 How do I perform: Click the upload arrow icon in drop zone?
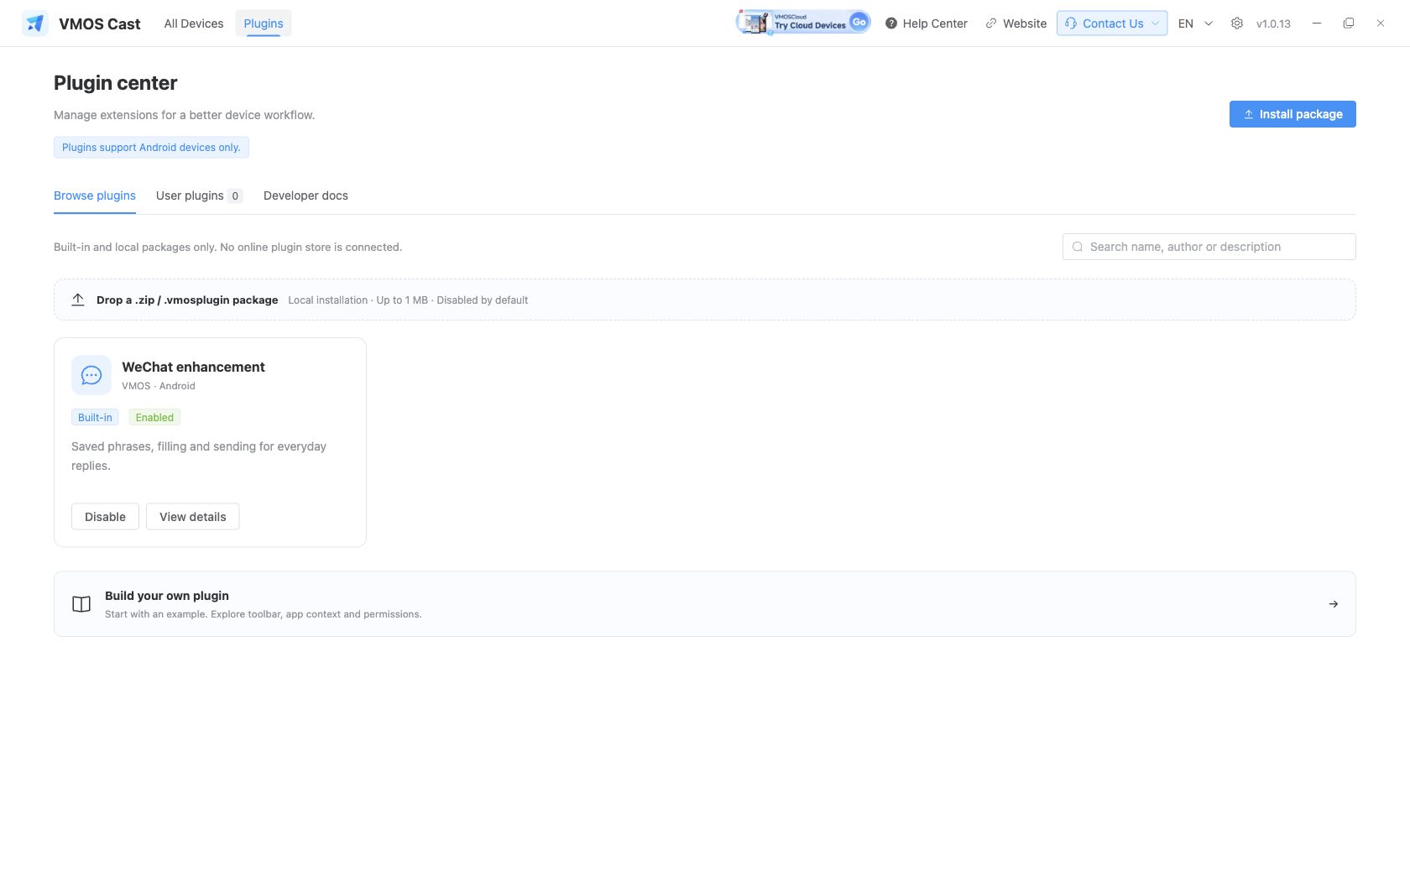pos(78,300)
